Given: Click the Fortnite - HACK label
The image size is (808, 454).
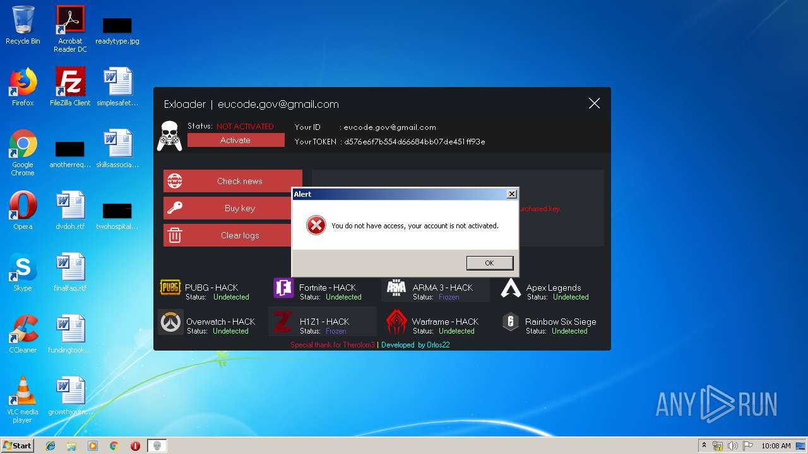Looking at the screenshot, I should (x=328, y=288).
